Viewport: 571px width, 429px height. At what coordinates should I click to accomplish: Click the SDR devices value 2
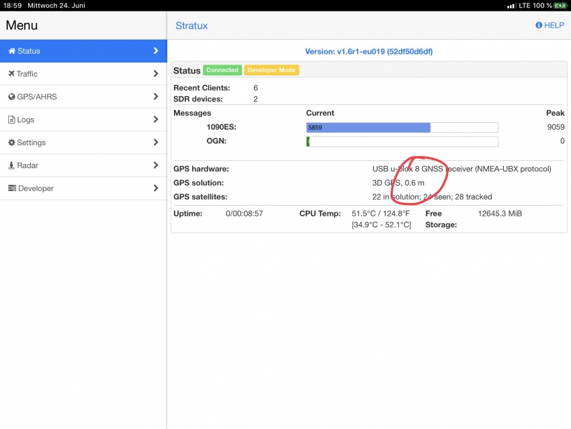tap(256, 99)
